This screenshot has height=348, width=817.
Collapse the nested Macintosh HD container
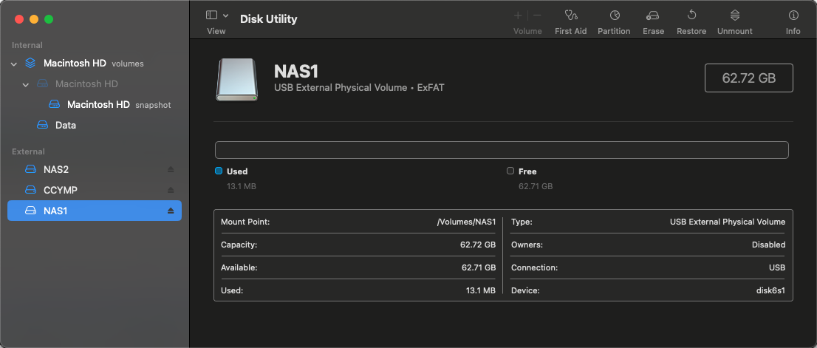26,84
